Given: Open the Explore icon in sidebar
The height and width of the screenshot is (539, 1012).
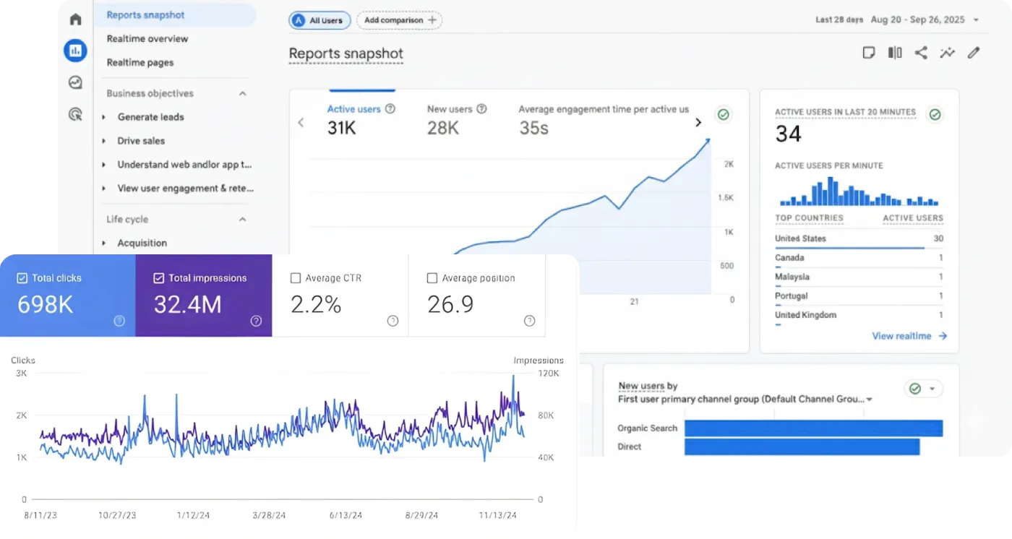Looking at the screenshot, I should tap(75, 82).
